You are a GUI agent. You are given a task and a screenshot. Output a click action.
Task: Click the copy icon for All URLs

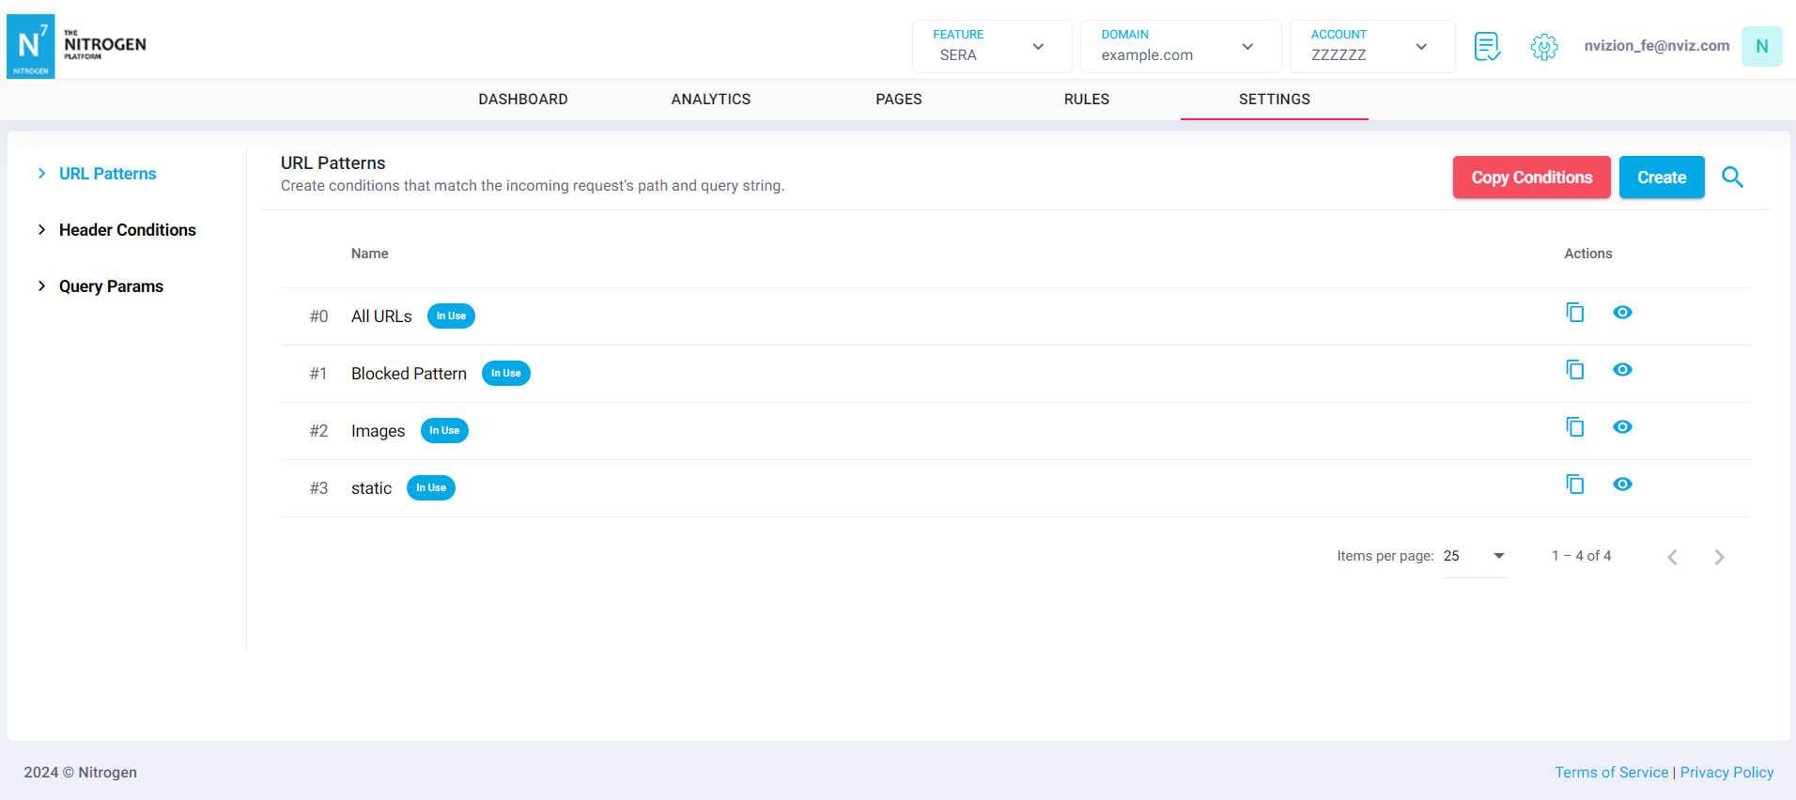1574,313
